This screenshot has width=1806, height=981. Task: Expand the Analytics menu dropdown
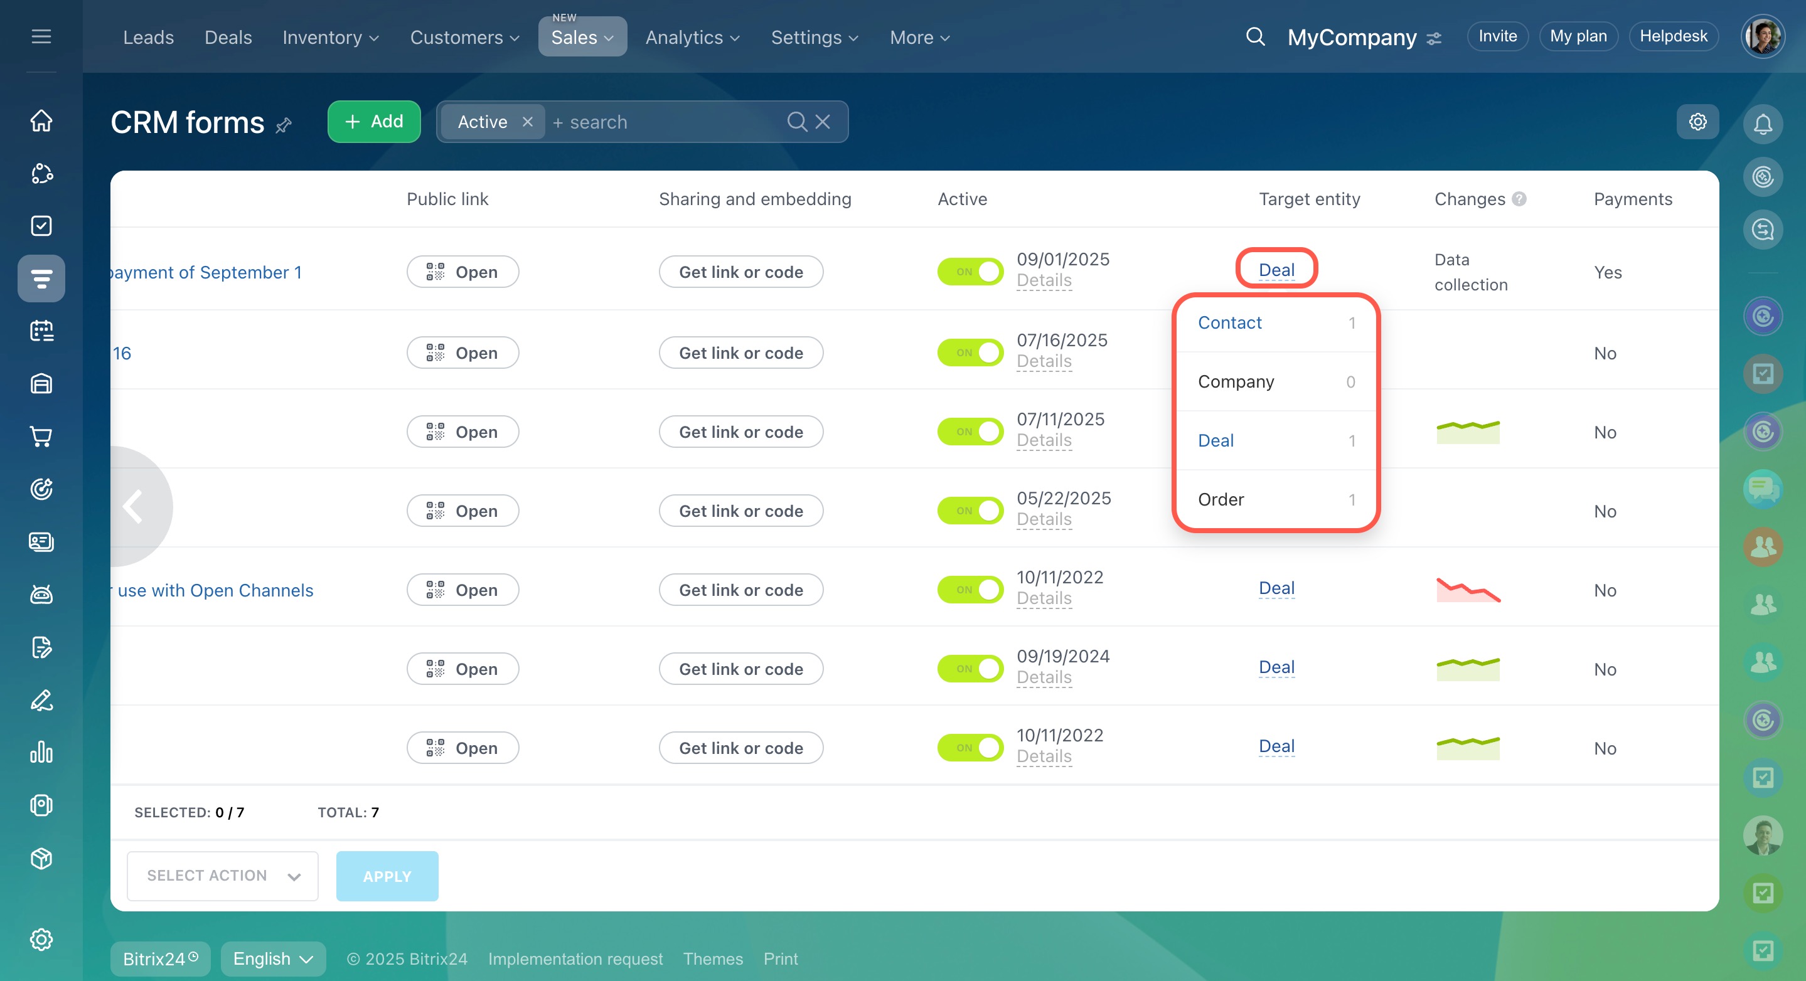[x=692, y=37]
